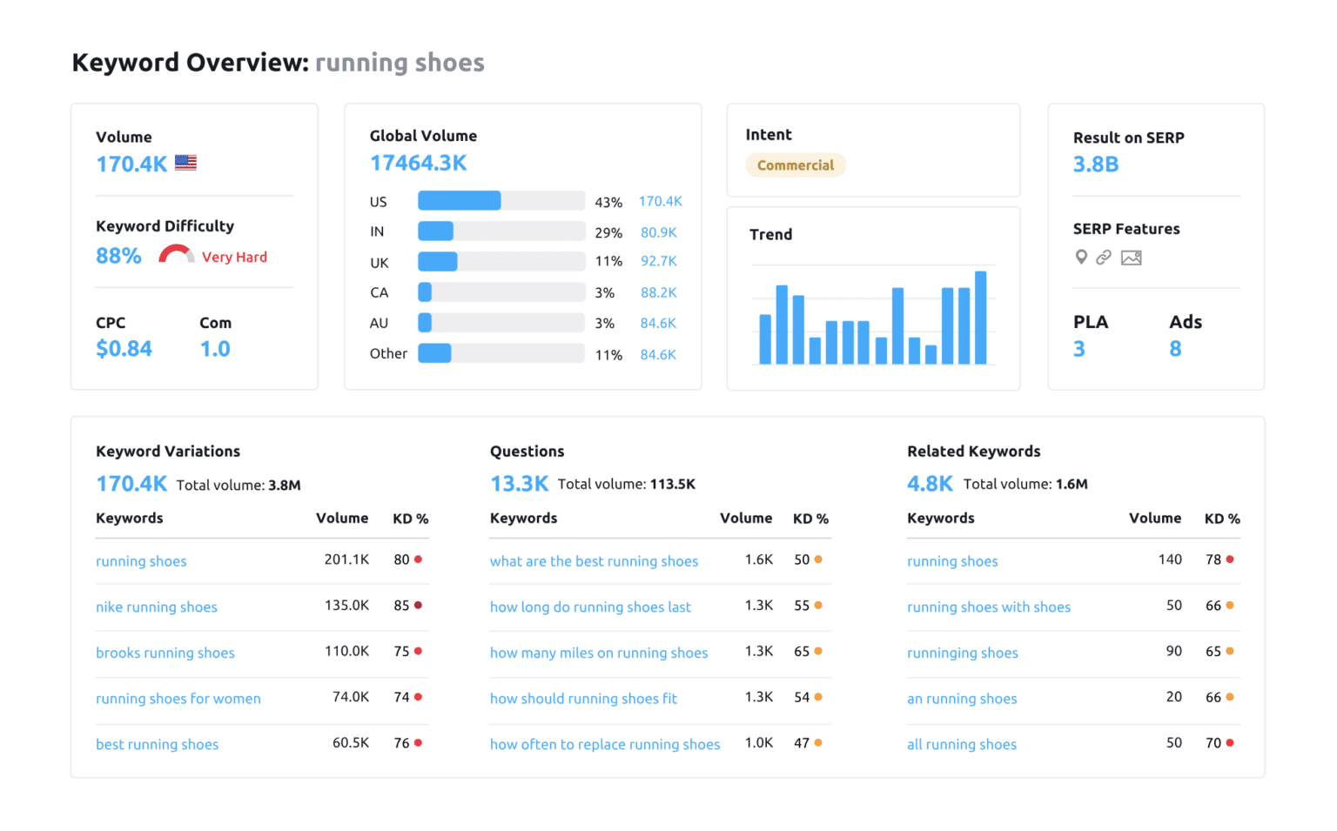
Task: Click the red dot beside all running shoes
Action: 1230,742
